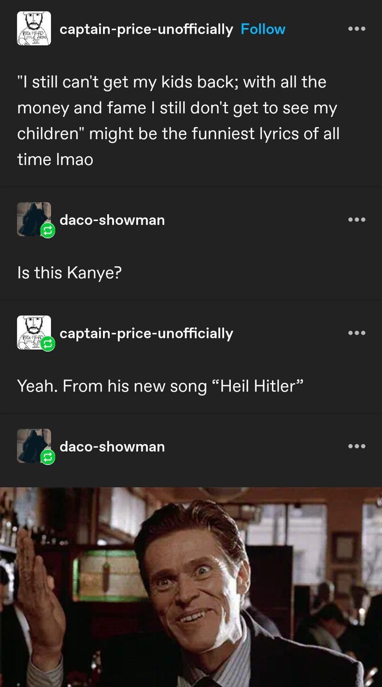Open daco-showman username above the reaction image
Viewport: 382px width, 687px height.
[x=112, y=447]
